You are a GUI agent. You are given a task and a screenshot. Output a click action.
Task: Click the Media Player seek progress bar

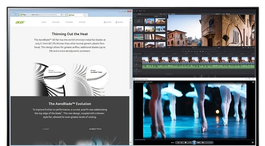click(x=194, y=140)
